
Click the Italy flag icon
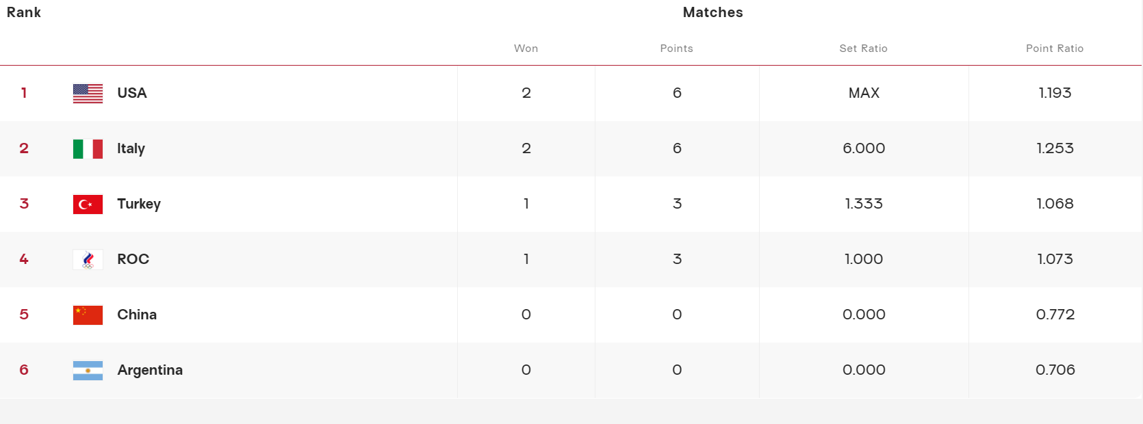(x=88, y=149)
